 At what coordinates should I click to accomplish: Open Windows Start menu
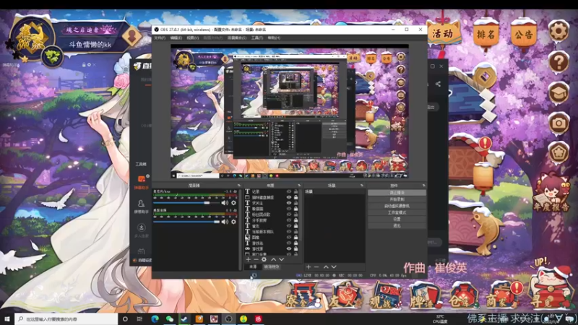pyautogui.click(x=7, y=319)
